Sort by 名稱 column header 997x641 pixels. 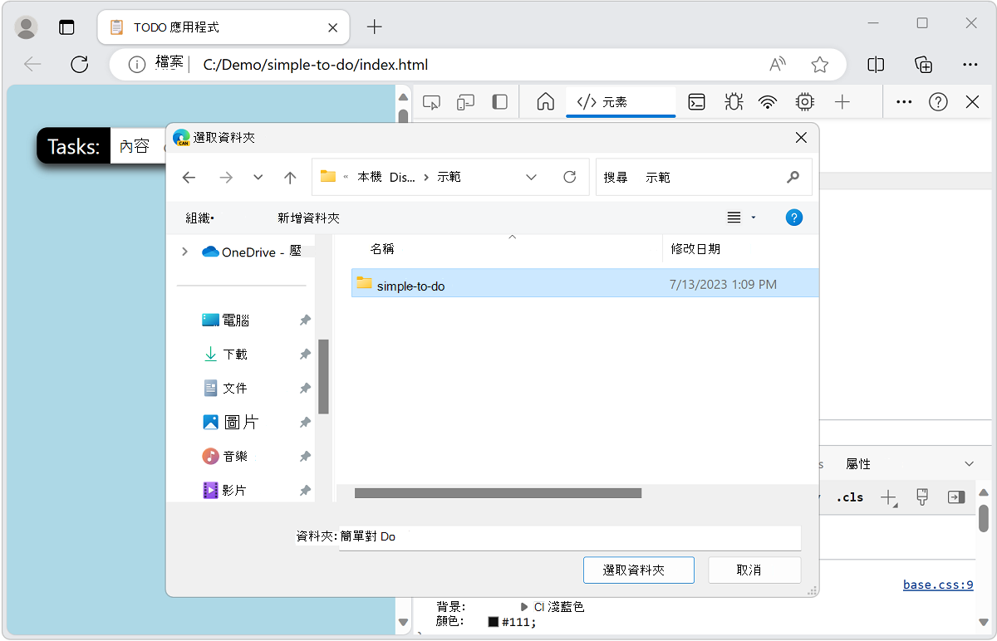[382, 249]
